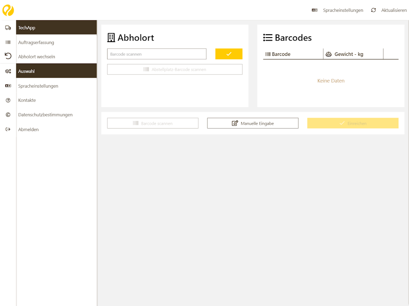Viewport: 409px width, 306px height.
Task: Click the gears icon beside Auswahl
Action: pos(8,71)
